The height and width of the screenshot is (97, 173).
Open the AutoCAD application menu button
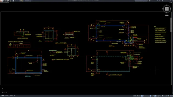pyautogui.click(x=1, y=1)
